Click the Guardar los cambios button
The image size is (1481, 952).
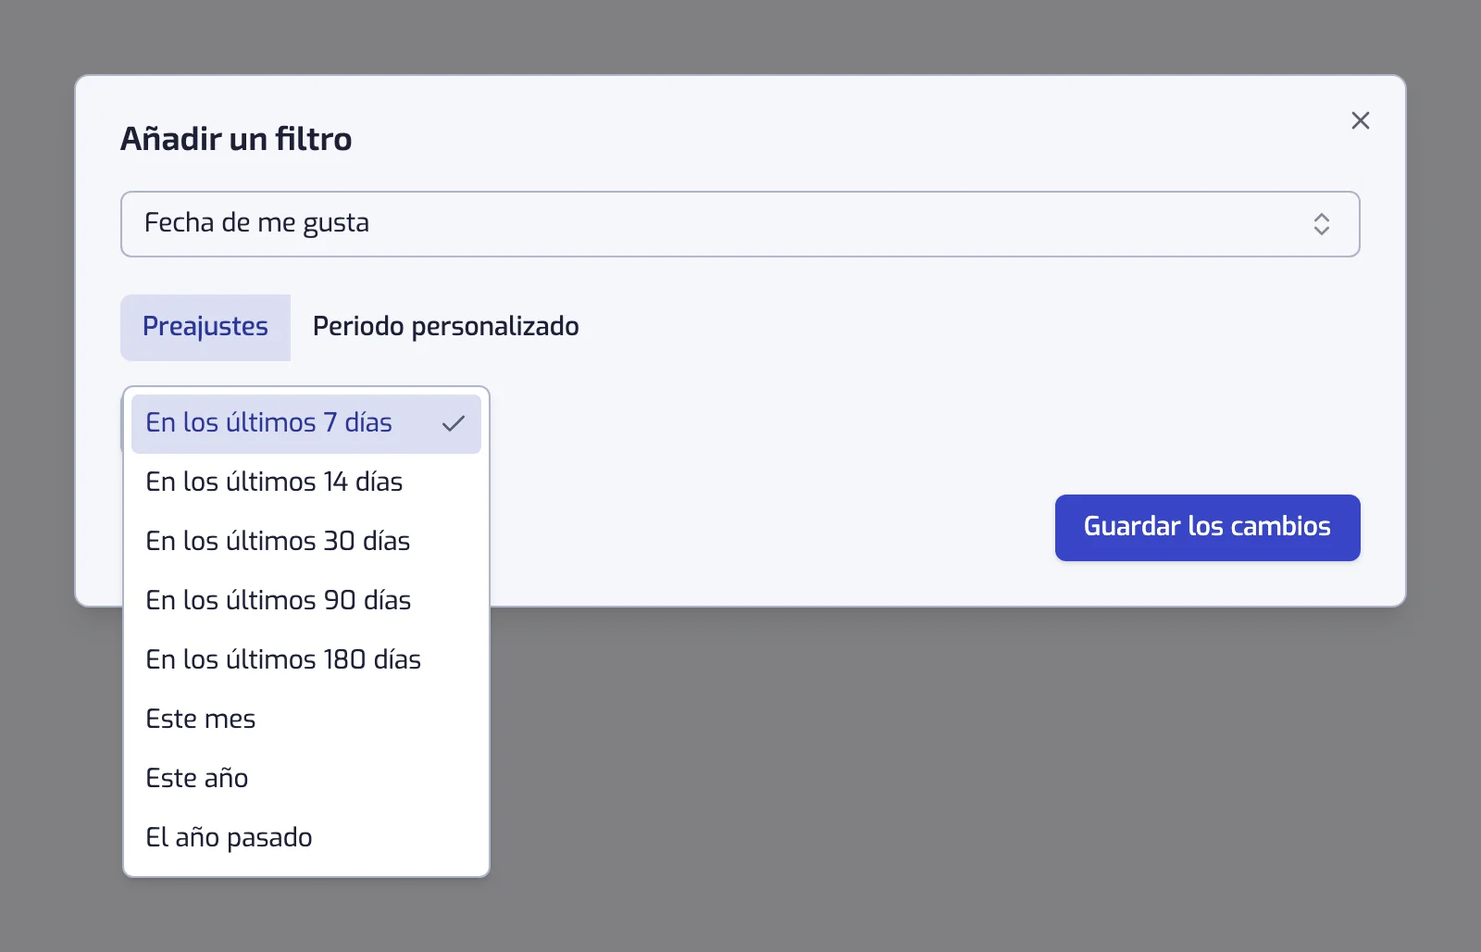point(1207,527)
